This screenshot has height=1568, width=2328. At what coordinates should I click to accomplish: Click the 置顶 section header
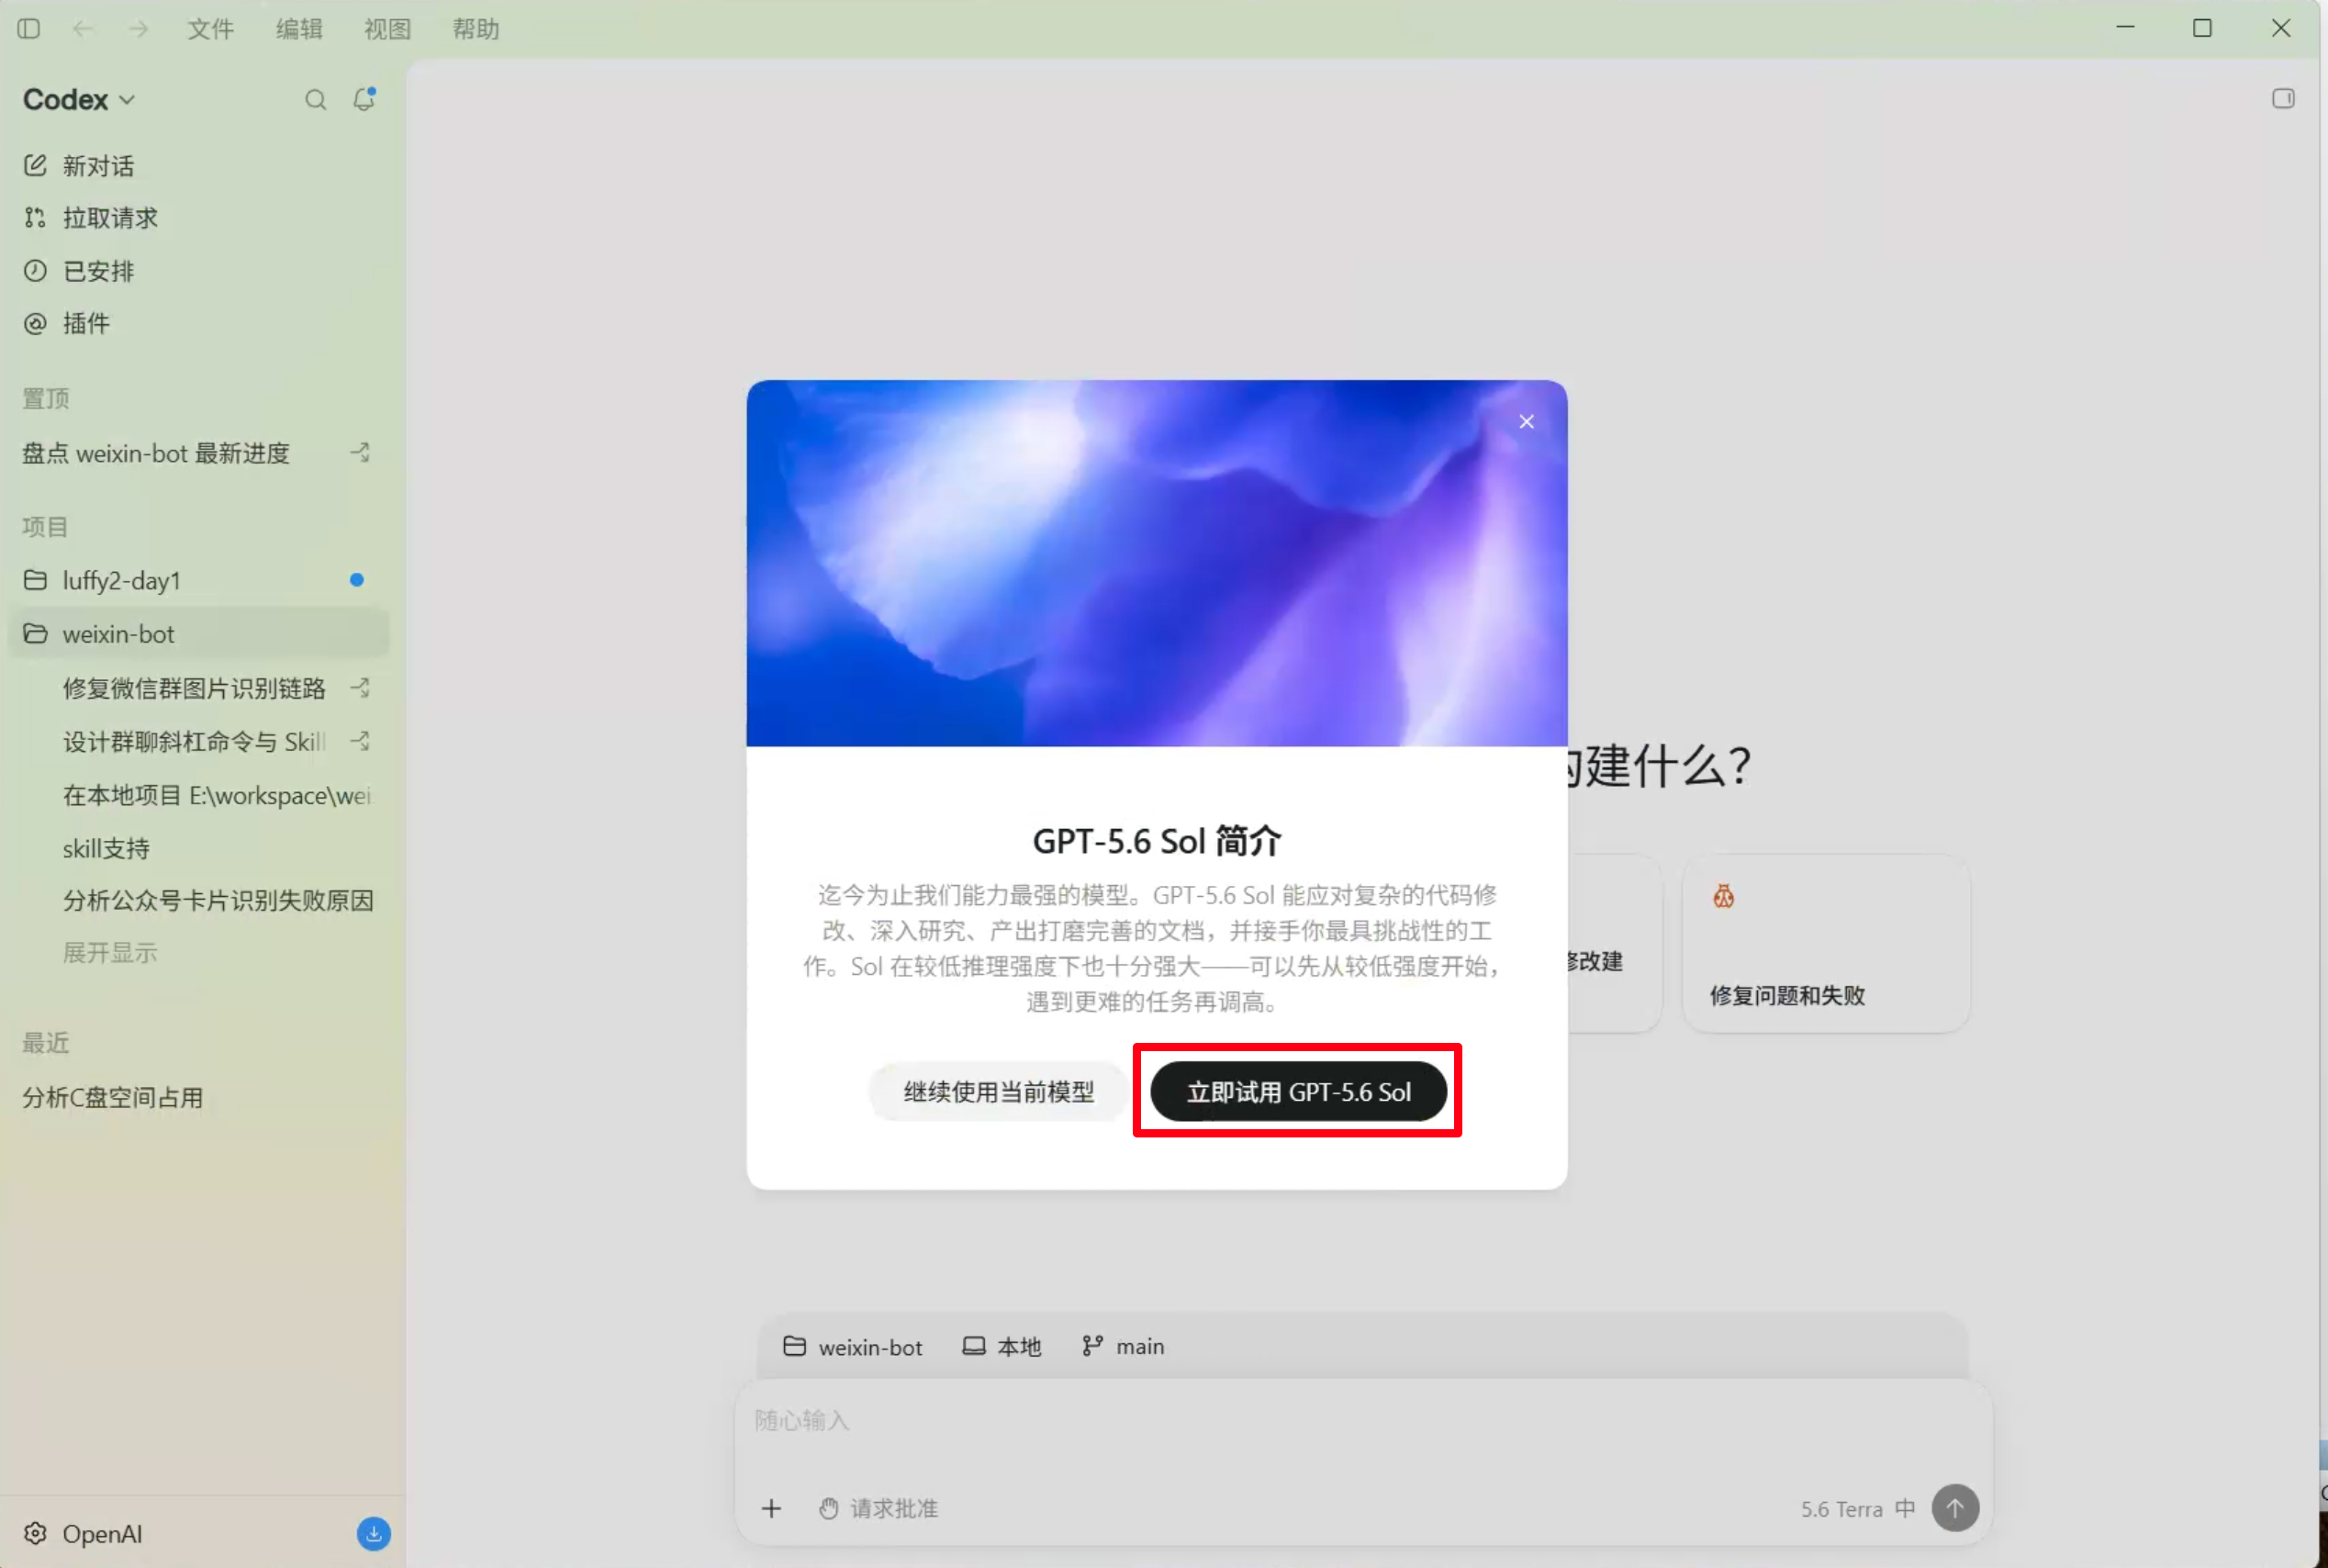[46, 399]
